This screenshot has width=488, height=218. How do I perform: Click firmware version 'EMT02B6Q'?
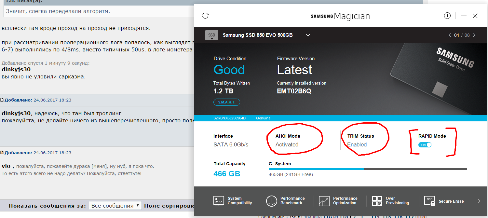click(294, 91)
